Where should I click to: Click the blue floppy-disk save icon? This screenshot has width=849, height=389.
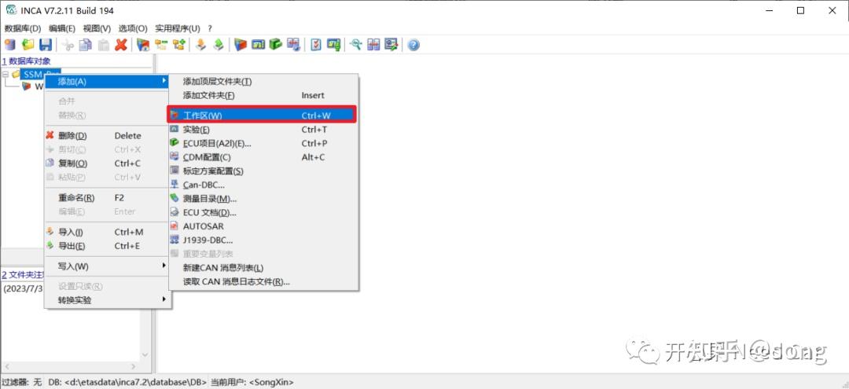46,45
